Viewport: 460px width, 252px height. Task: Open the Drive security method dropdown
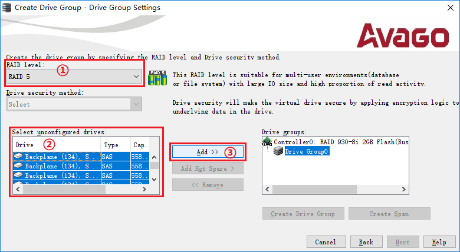[136, 104]
